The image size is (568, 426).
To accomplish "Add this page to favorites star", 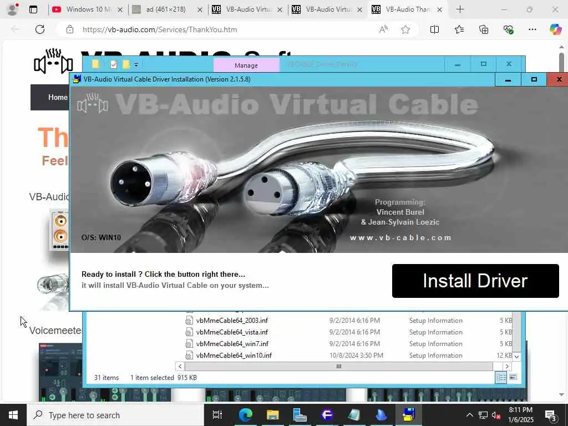I will [405, 29].
